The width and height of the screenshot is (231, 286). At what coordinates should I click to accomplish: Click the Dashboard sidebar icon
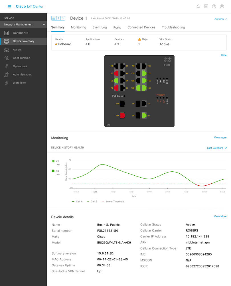coord(6,33)
